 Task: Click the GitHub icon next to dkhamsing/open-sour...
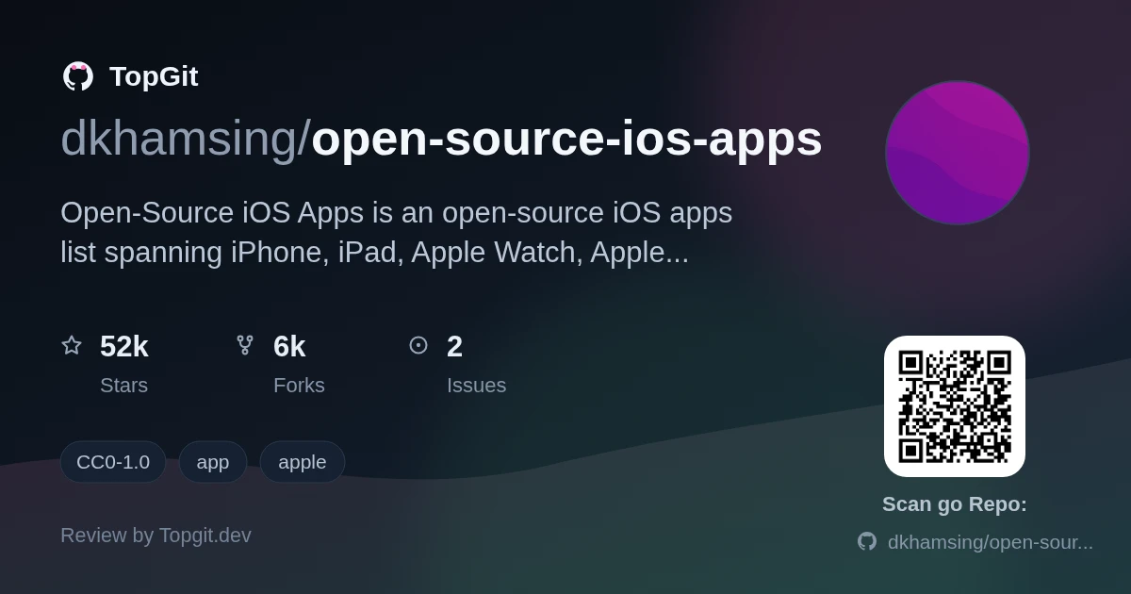[x=866, y=541]
